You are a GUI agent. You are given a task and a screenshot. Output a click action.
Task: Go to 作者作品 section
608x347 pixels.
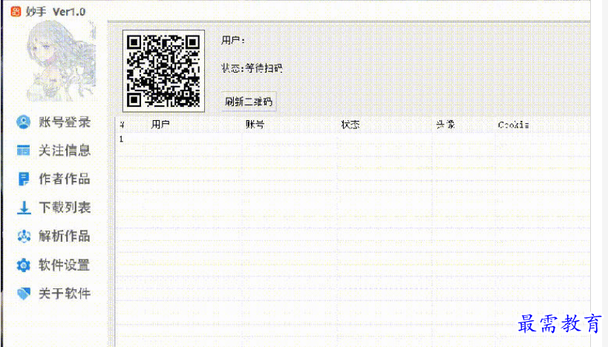(x=53, y=179)
